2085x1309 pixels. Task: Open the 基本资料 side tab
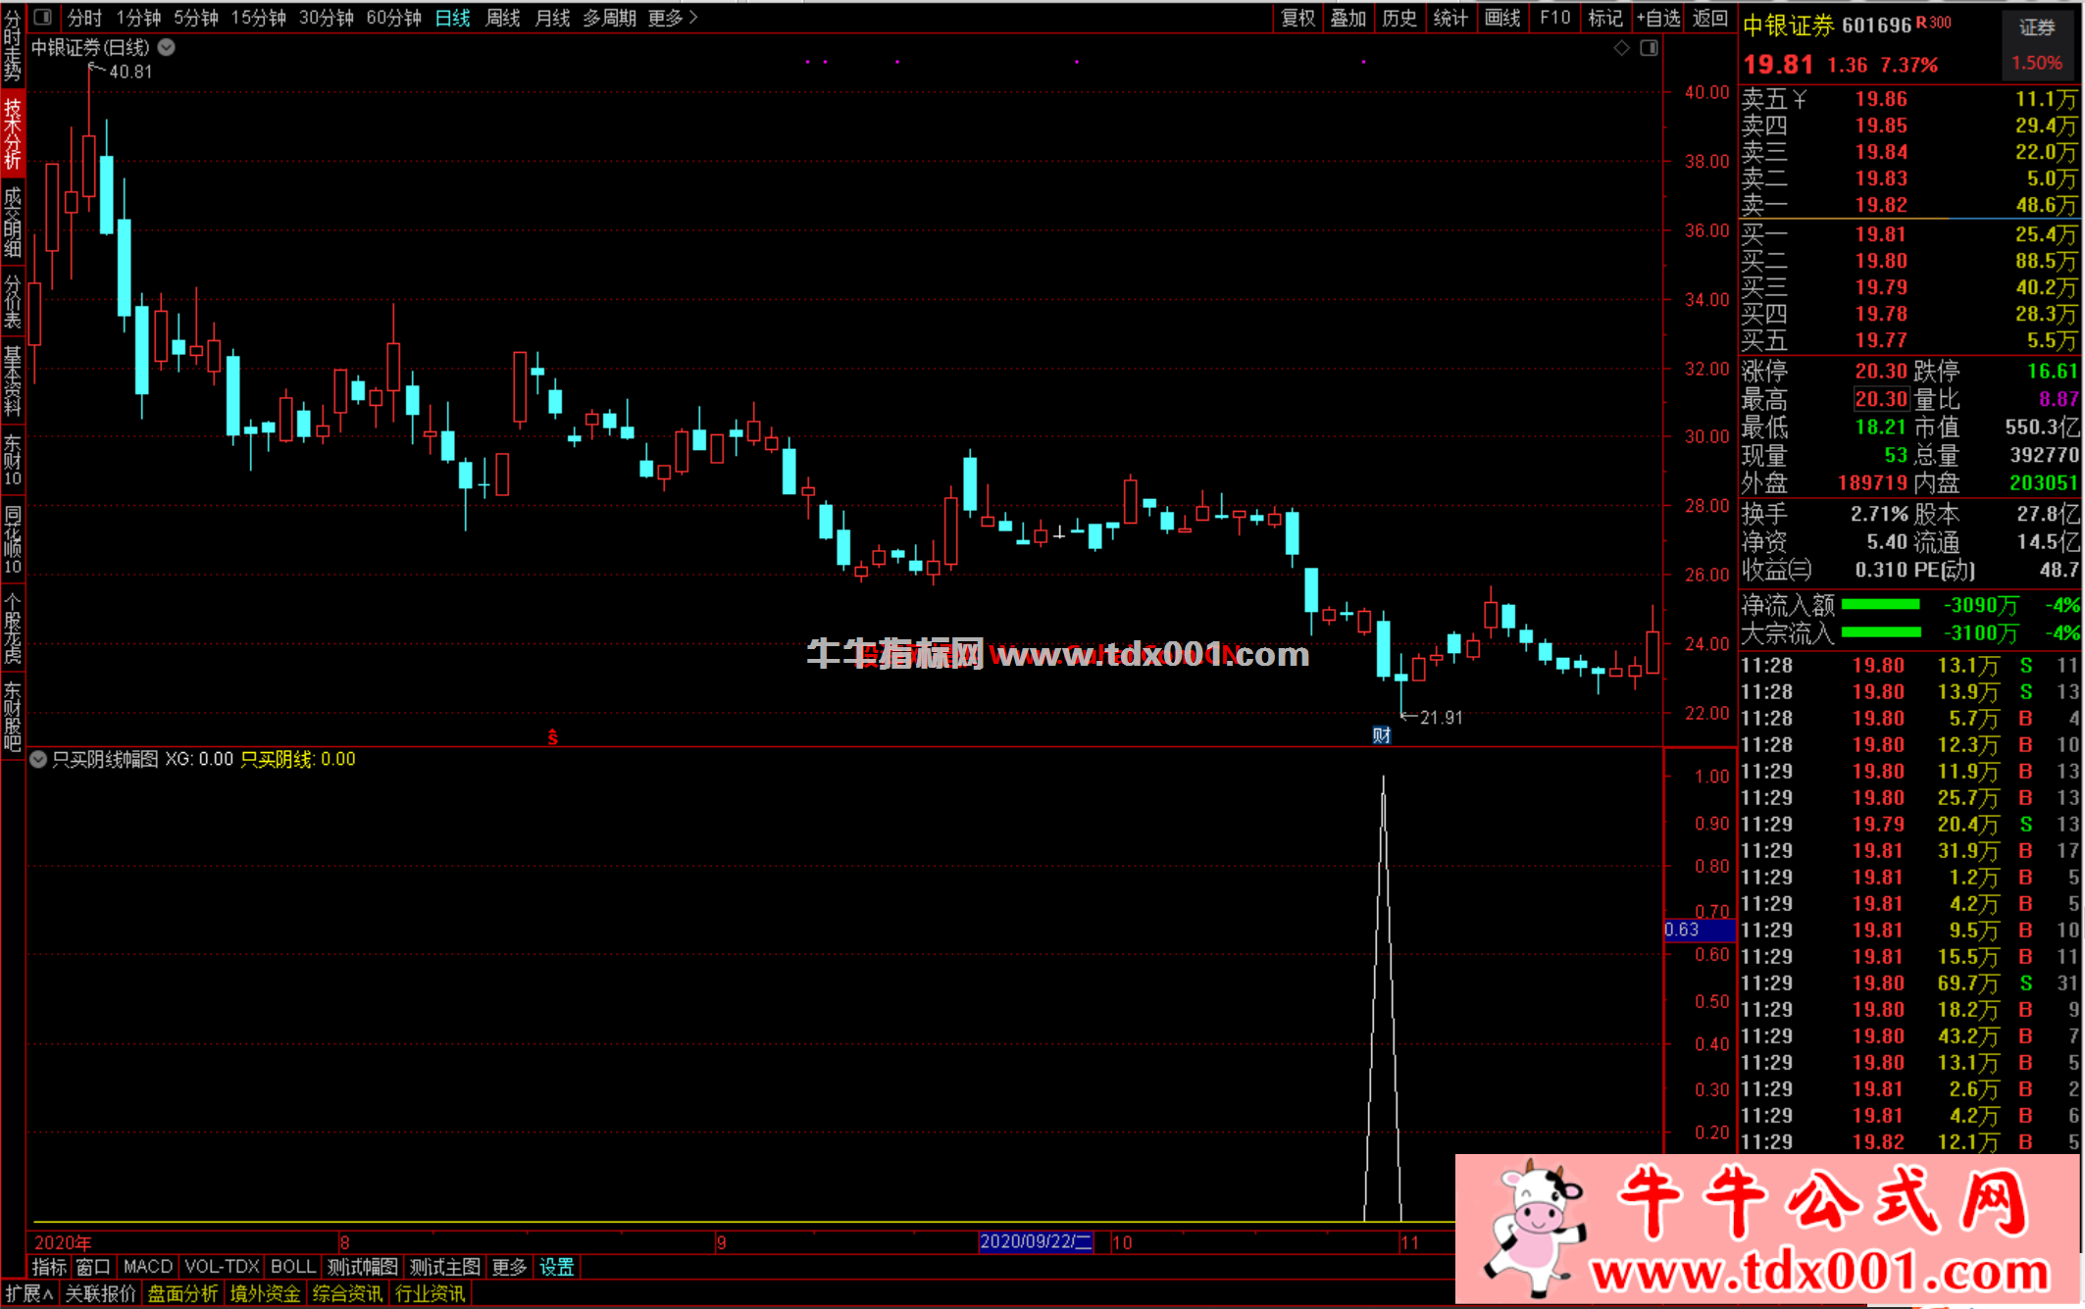tap(13, 380)
